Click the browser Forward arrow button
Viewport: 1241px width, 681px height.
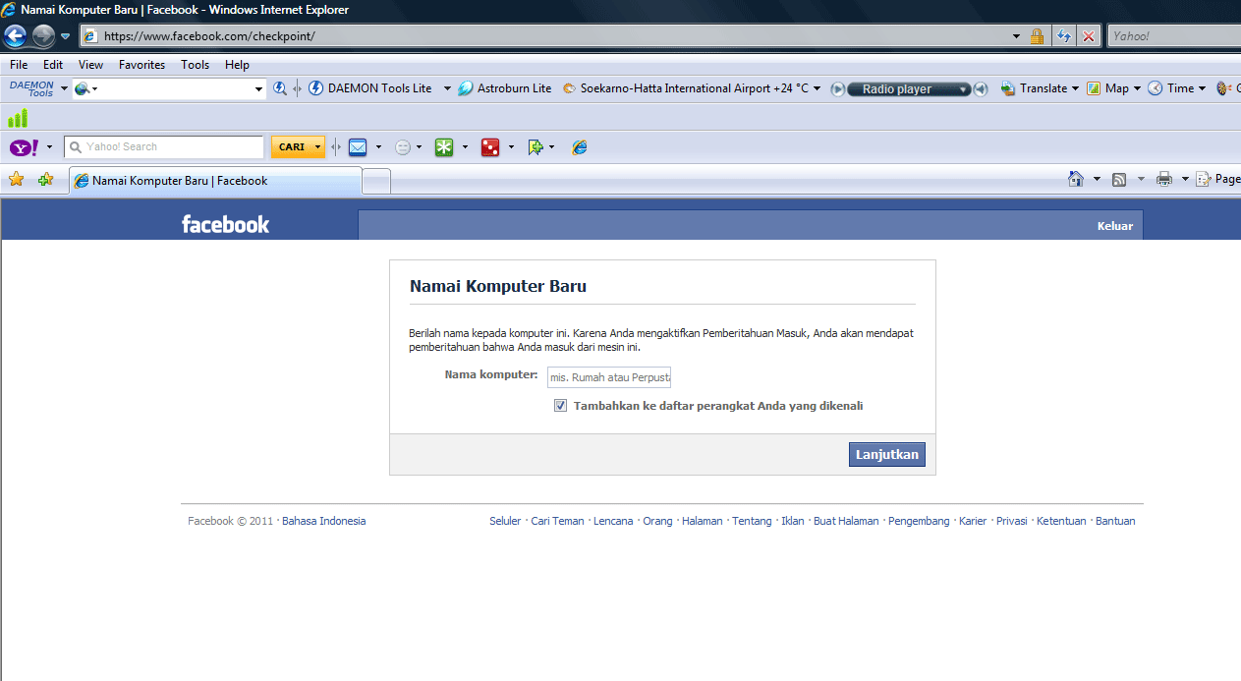[43, 36]
